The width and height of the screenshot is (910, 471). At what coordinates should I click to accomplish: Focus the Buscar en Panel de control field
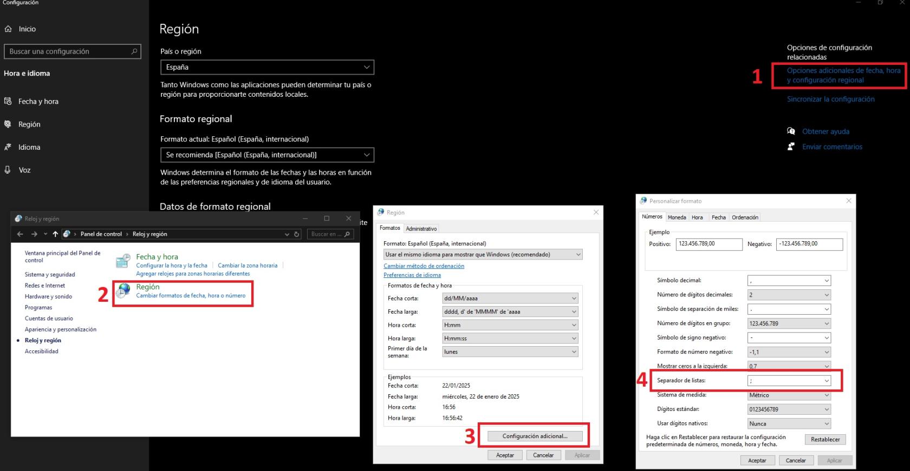(x=330, y=234)
